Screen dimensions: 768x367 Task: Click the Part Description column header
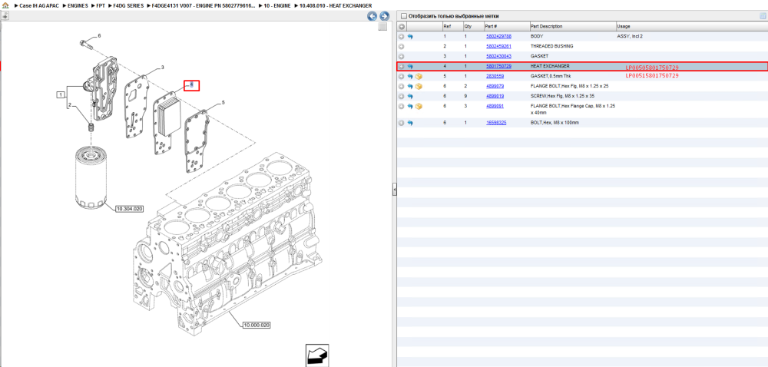pos(547,26)
